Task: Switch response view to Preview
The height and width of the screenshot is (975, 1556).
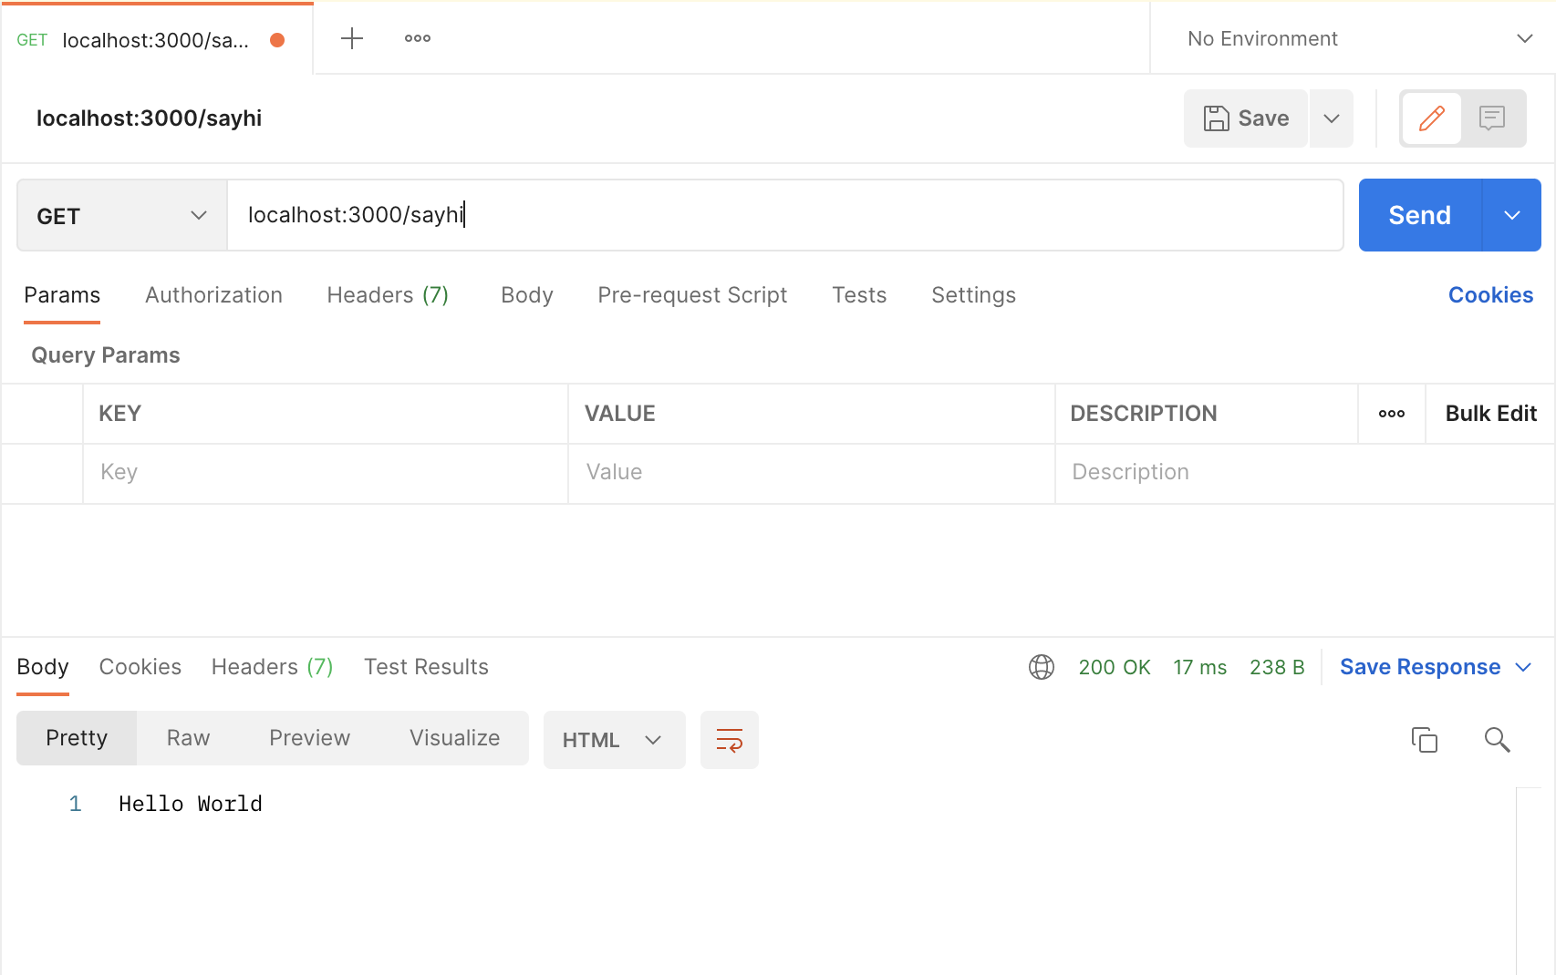Action: pyautogui.click(x=309, y=738)
